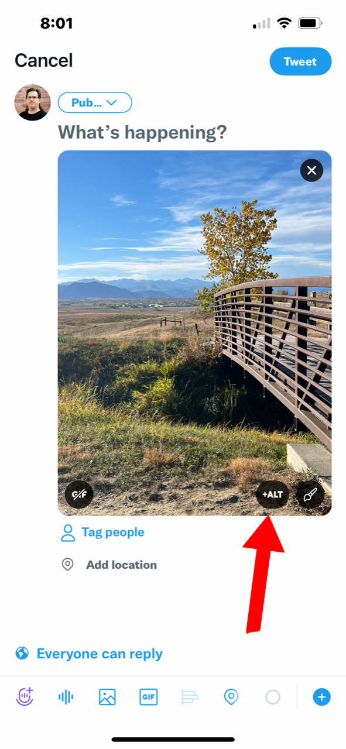
Task: Cancel the tweet draft
Action: (44, 60)
